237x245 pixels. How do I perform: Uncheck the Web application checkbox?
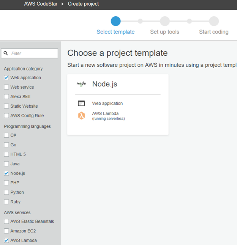[6, 78]
